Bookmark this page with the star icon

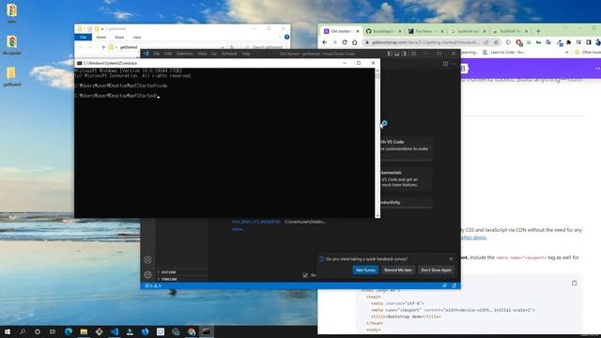[496, 42]
